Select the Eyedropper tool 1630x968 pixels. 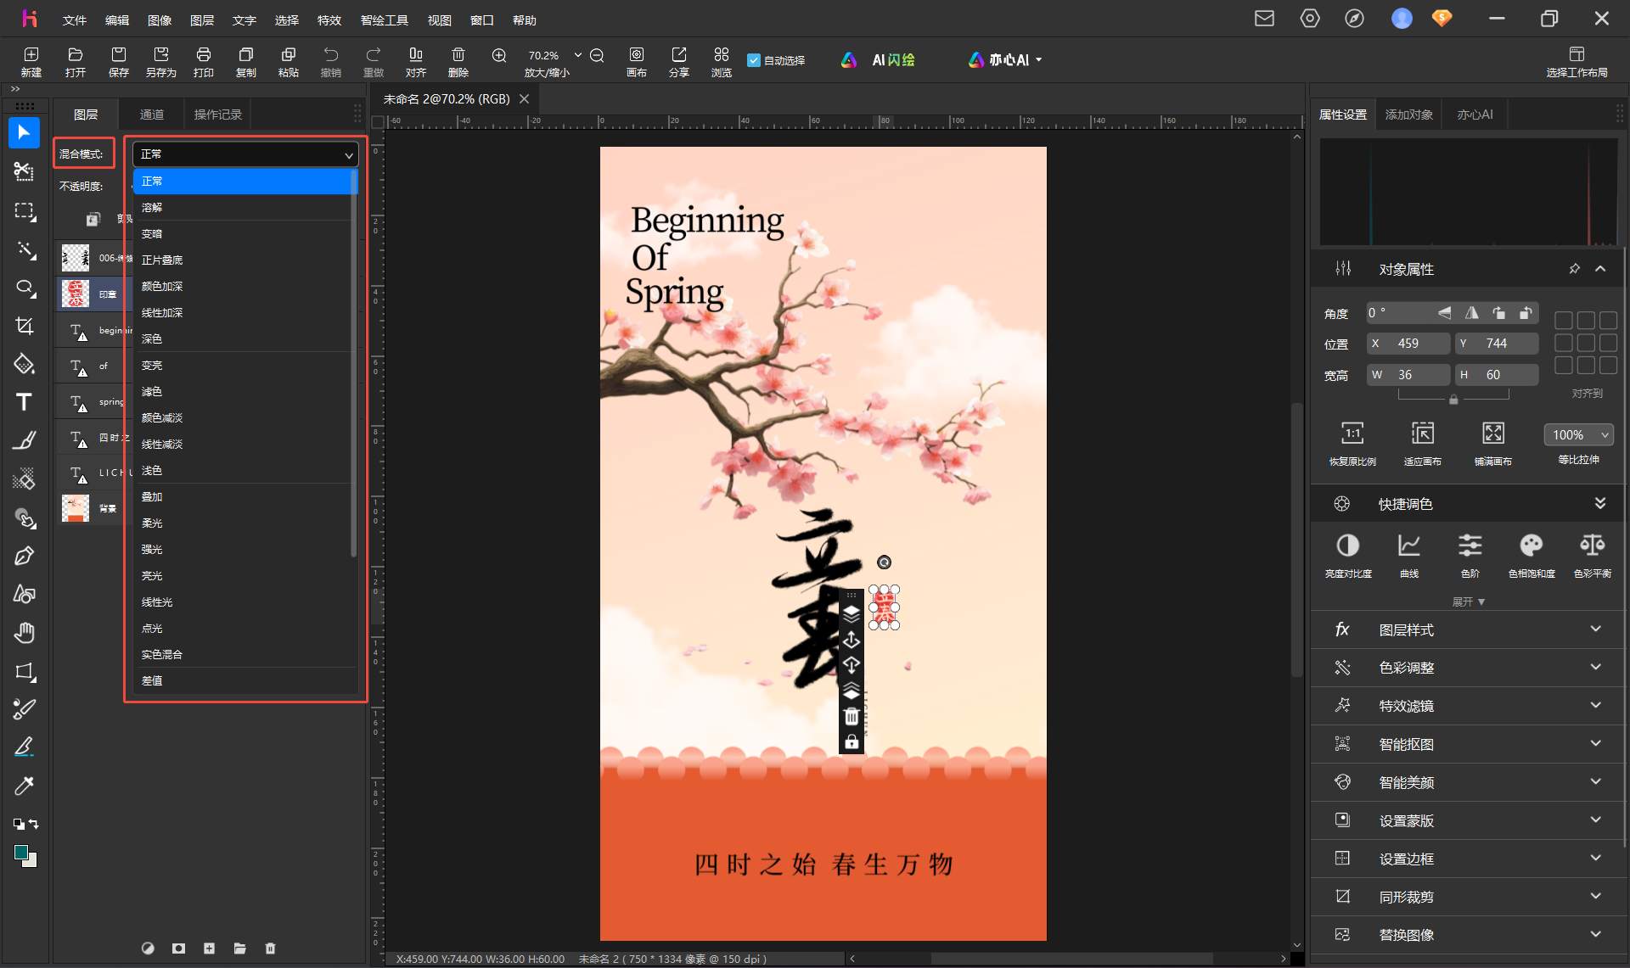point(24,786)
